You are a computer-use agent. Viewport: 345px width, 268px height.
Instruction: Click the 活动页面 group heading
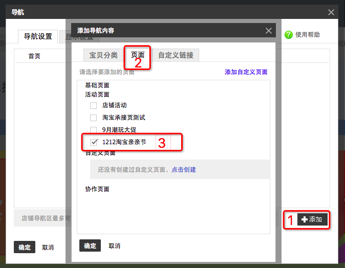click(x=97, y=95)
